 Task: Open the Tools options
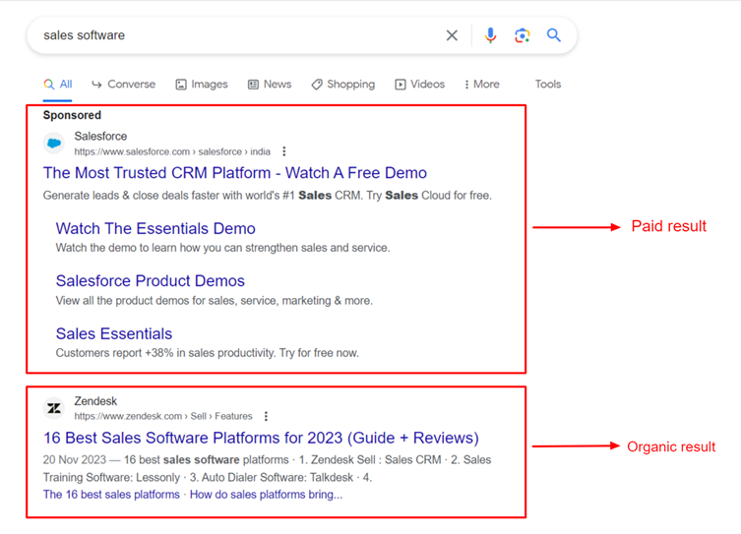[x=548, y=85]
